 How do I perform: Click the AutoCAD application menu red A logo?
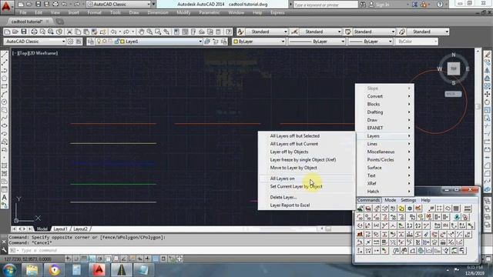click(6, 6)
